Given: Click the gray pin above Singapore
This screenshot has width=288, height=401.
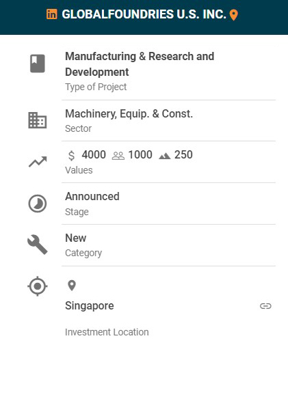Looking at the screenshot, I should point(72,286).
